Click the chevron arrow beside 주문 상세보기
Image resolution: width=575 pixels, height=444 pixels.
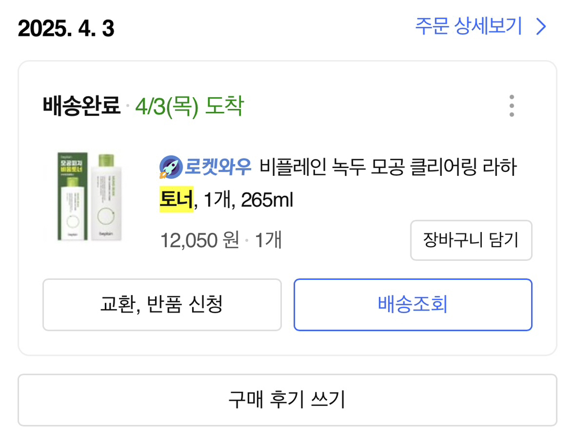541,26
